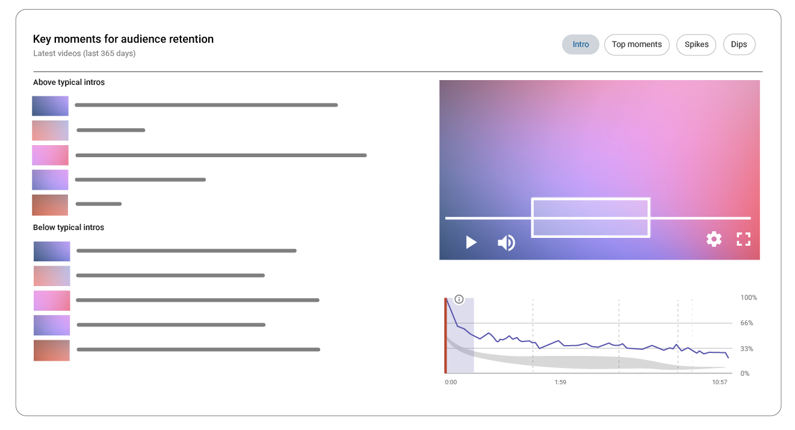Click the 33% axis label
795x430 pixels.
click(747, 349)
